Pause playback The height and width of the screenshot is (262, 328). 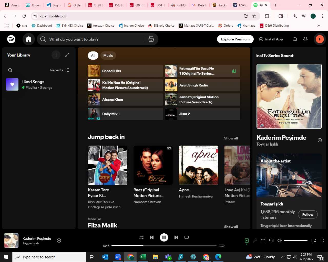(x=164, y=237)
